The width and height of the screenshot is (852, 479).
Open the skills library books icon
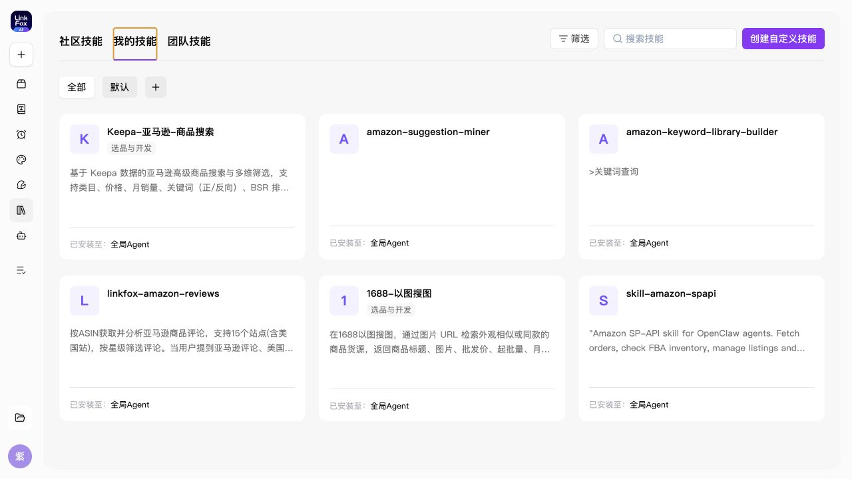point(21,210)
